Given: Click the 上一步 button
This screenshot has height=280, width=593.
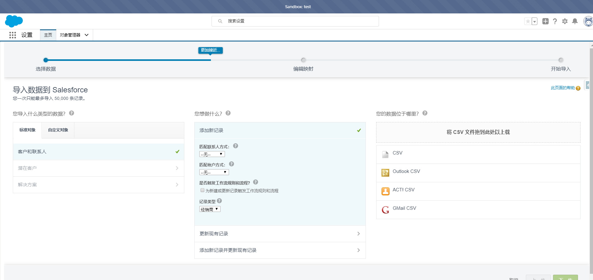Looking at the screenshot, I should coord(538,278).
